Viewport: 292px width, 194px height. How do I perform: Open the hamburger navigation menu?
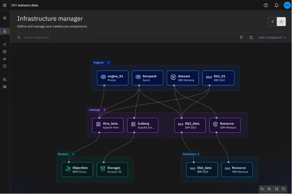tap(5, 5)
